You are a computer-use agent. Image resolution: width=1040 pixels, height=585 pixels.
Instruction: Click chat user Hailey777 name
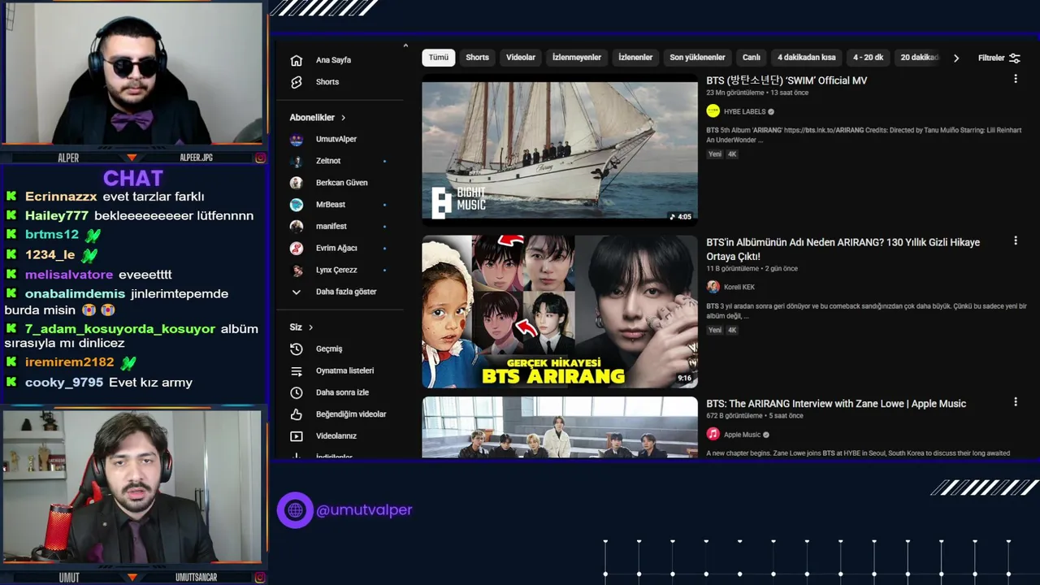click(x=57, y=216)
